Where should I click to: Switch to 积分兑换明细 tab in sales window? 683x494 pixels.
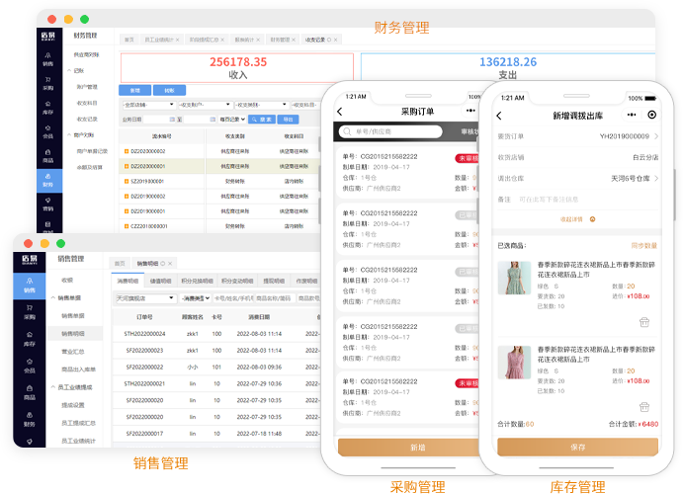198,282
